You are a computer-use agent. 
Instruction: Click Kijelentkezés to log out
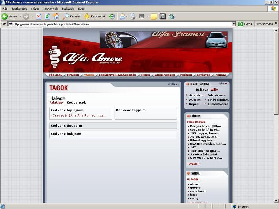click(x=218, y=104)
